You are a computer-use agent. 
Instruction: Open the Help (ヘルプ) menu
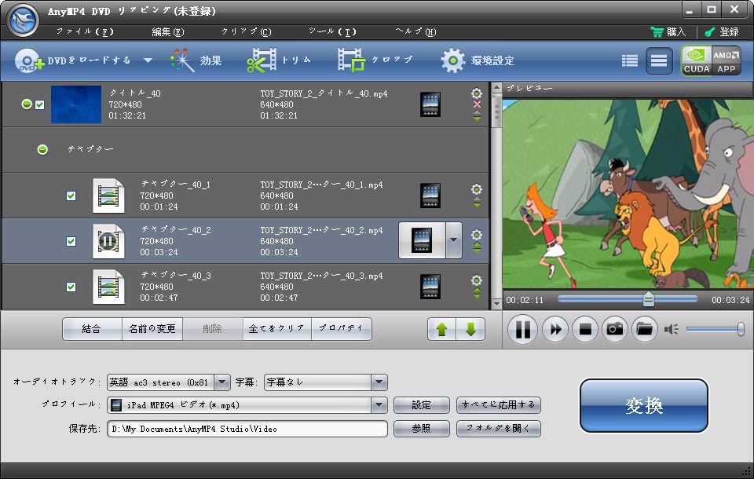pyautogui.click(x=415, y=31)
